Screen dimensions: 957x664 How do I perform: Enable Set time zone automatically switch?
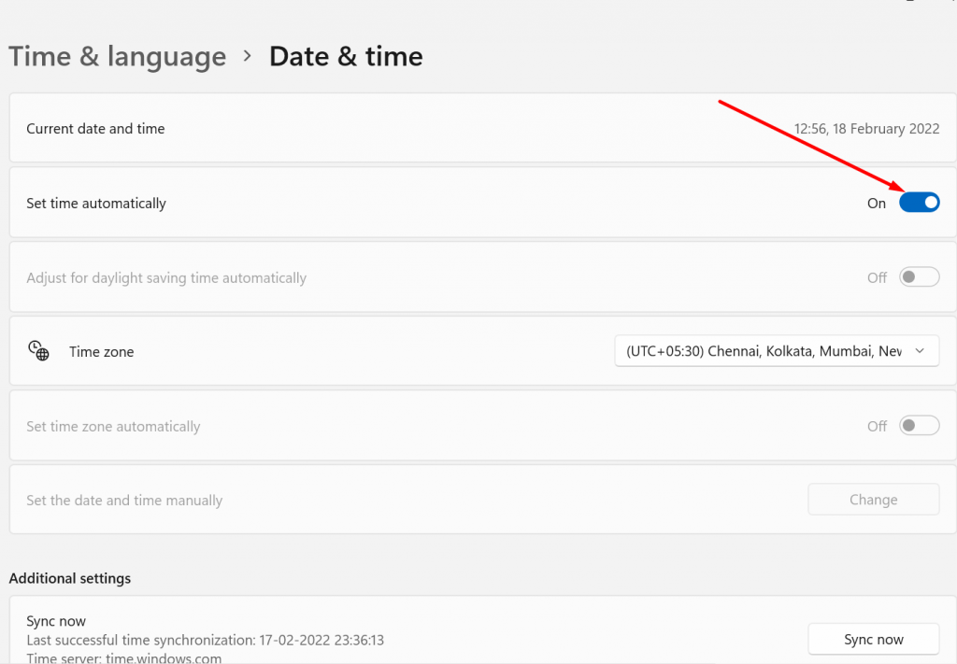point(919,426)
